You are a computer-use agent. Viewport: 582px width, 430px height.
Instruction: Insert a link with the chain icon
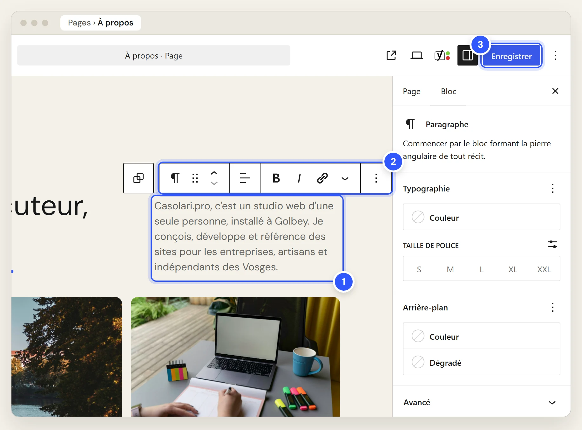[x=322, y=178]
